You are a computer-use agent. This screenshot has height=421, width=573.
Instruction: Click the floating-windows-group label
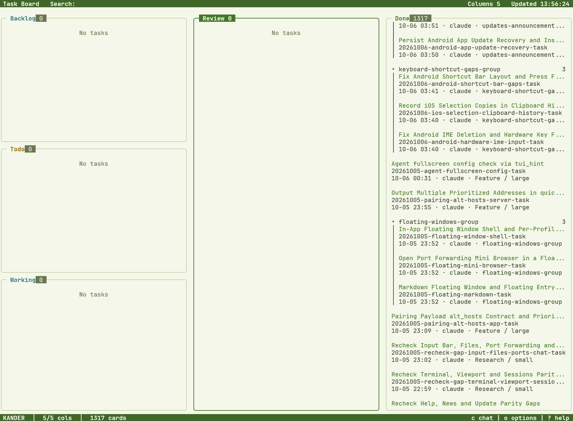click(438, 222)
